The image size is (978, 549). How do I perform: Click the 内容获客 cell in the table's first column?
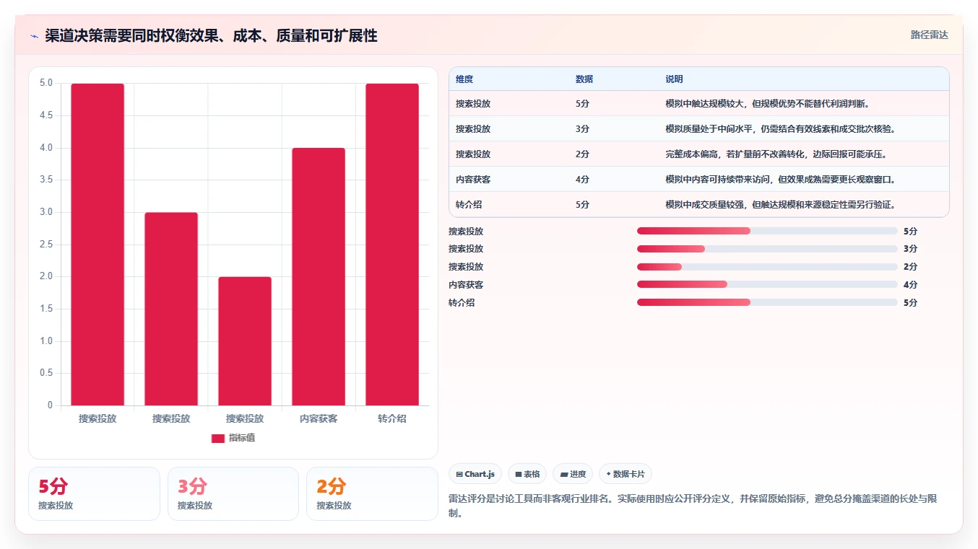click(x=473, y=180)
